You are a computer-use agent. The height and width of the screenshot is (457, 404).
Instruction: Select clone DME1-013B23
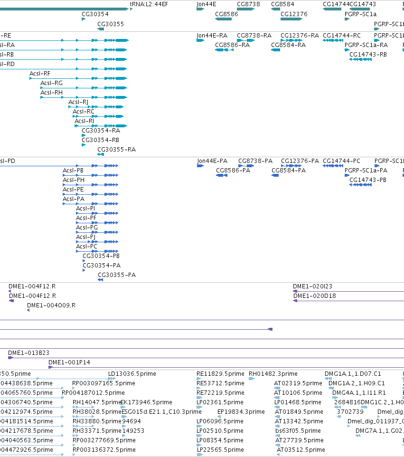pos(28,353)
